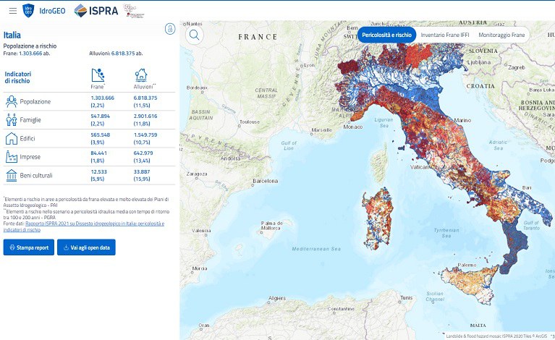Click the IdroGEO shield logo
Viewport: 555px width, 340px height.
coord(28,10)
